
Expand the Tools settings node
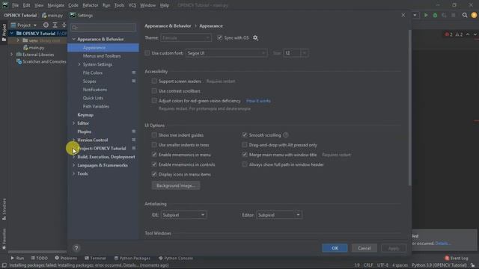click(73, 173)
